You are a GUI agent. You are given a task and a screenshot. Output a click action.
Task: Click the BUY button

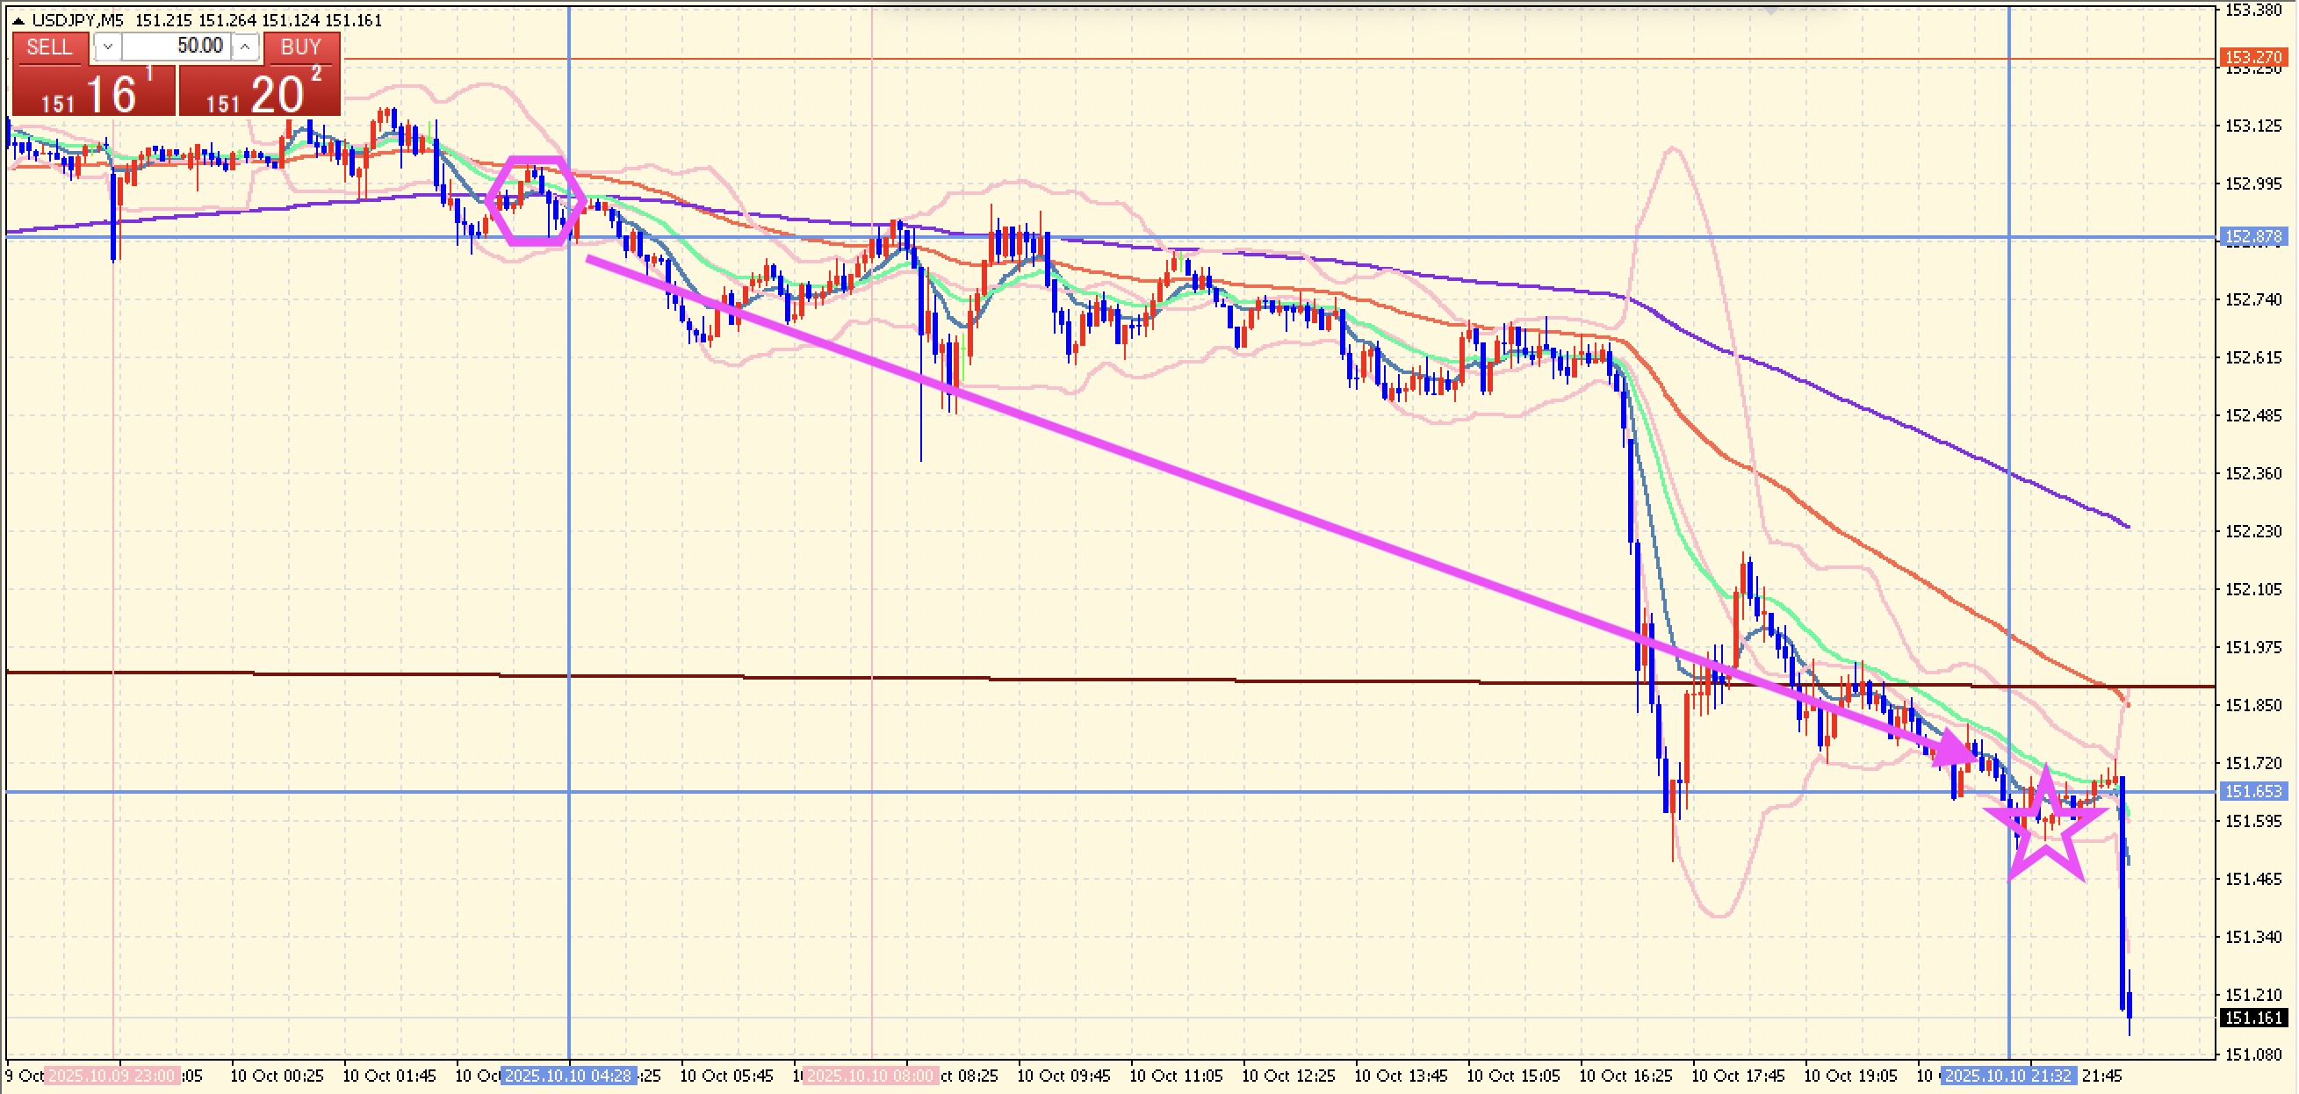pyautogui.click(x=300, y=47)
